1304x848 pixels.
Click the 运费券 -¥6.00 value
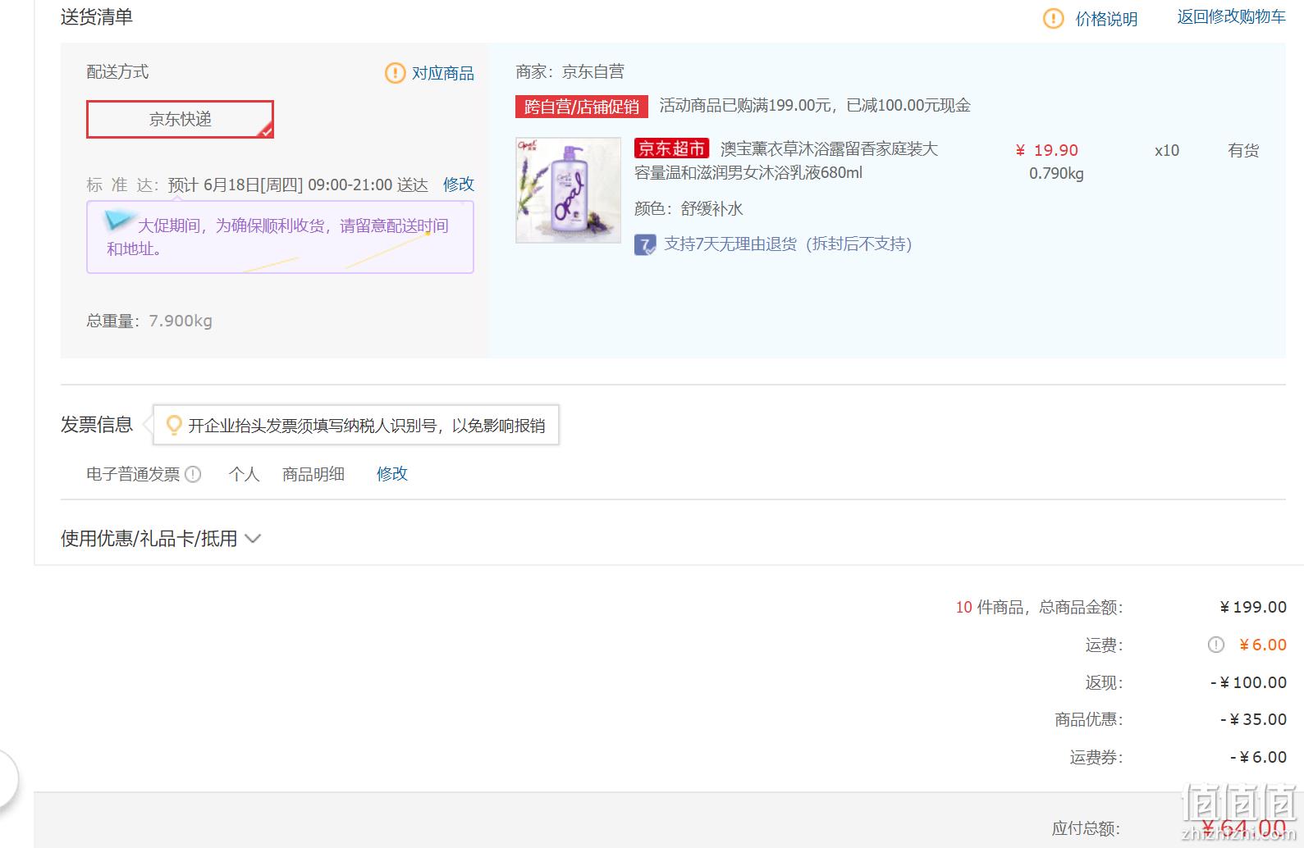[x=1259, y=757]
